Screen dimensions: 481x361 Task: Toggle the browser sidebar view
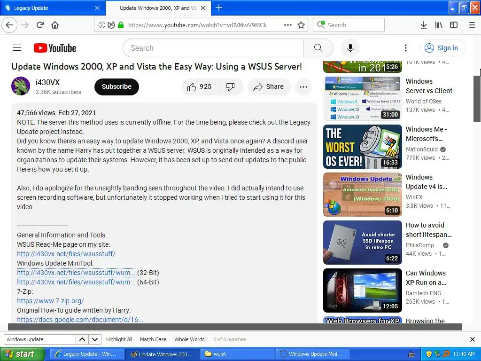click(454, 25)
